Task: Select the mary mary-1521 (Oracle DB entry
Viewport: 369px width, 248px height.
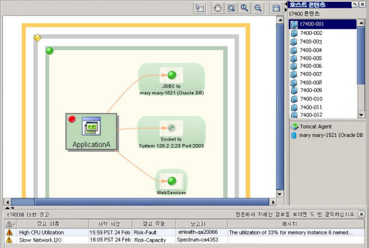Action: click(331, 135)
